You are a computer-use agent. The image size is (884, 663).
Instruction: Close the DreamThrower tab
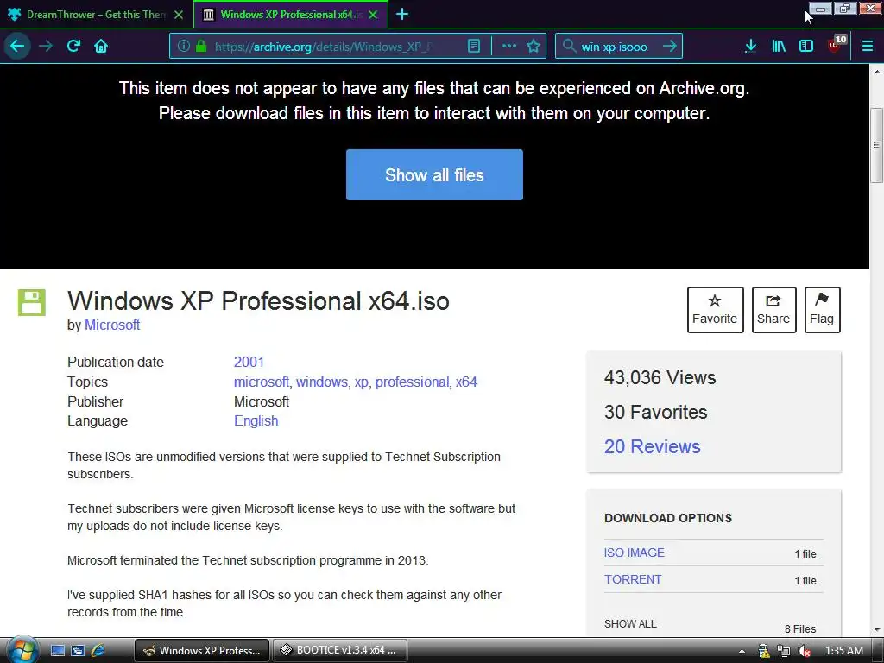pos(179,15)
